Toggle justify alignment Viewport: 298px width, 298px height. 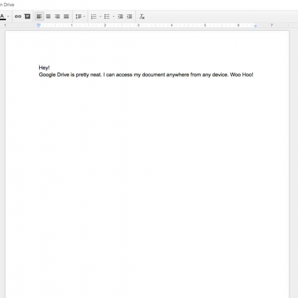tap(66, 17)
